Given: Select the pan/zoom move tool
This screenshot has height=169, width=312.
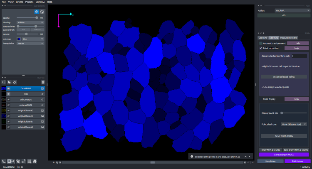Looking at the screenshot, I should pos(36,12).
